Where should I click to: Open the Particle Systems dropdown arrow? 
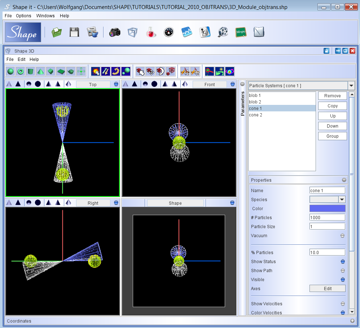click(x=351, y=86)
